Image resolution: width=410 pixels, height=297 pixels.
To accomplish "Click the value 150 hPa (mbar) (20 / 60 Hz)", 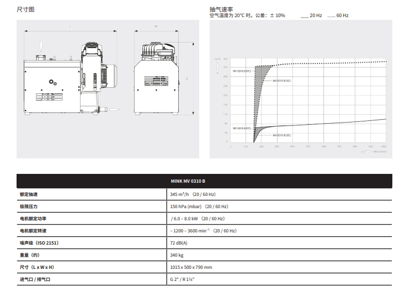I will [199, 206].
